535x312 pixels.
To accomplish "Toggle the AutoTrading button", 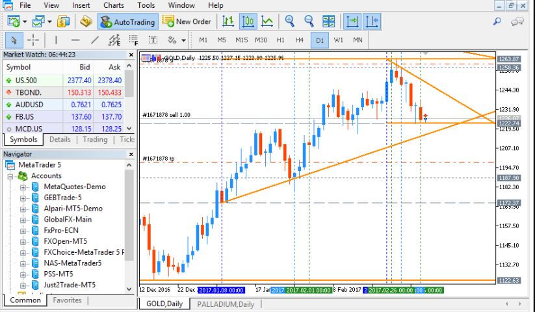I will (x=128, y=22).
